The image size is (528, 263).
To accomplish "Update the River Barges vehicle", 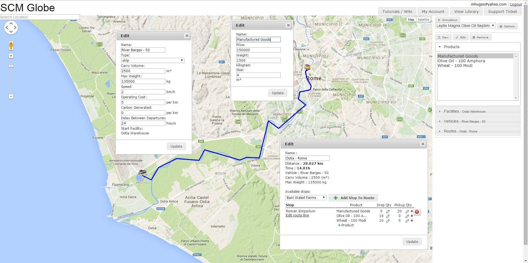I will coord(176,147).
